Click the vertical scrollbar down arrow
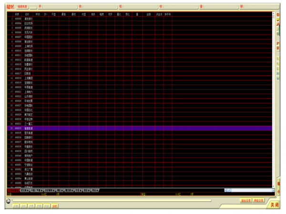The image size is (286, 214). coord(273,186)
